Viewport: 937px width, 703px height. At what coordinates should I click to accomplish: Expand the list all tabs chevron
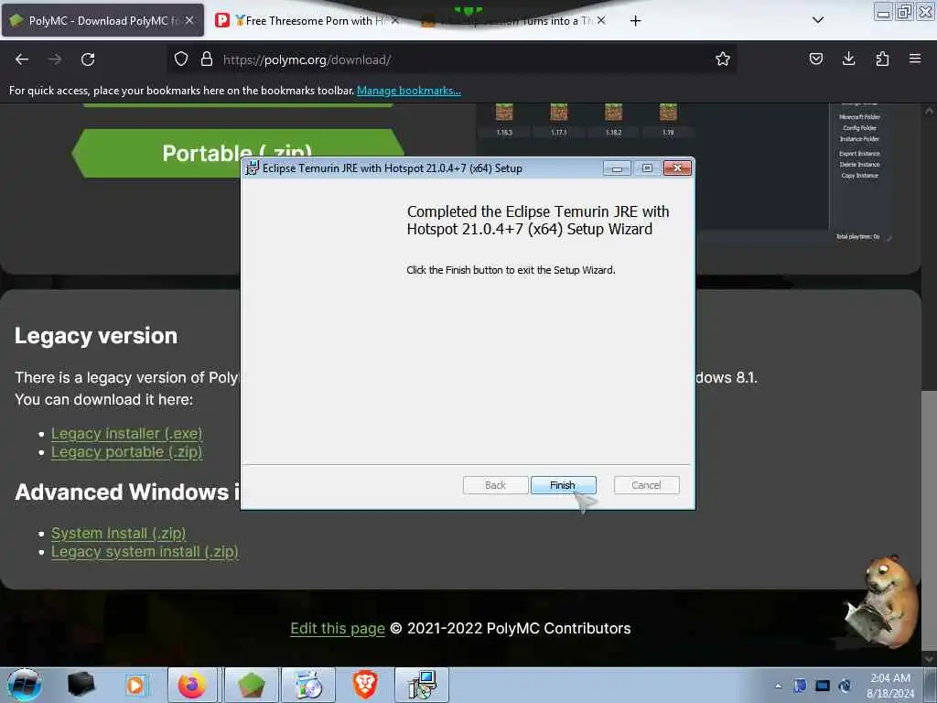[x=818, y=20]
